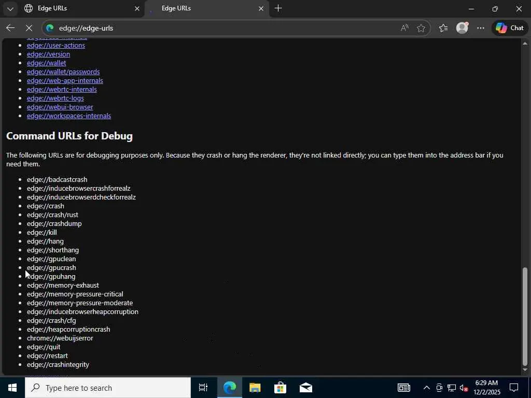This screenshot has width=531, height=398.
Task: Click the edge://hang text
Action: (45, 241)
